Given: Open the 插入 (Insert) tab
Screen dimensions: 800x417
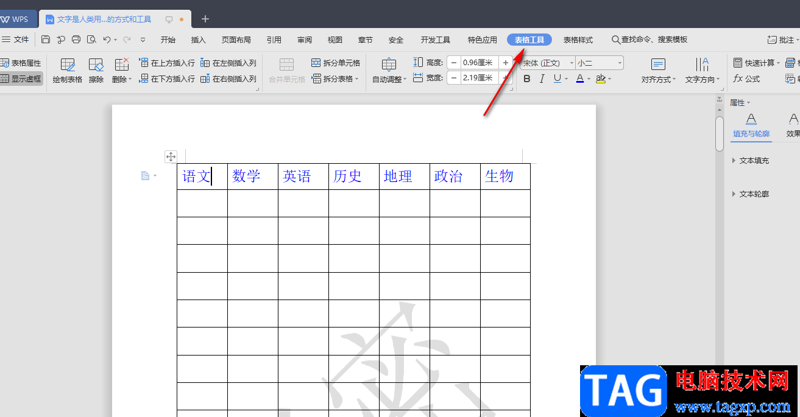Looking at the screenshot, I should click(199, 40).
